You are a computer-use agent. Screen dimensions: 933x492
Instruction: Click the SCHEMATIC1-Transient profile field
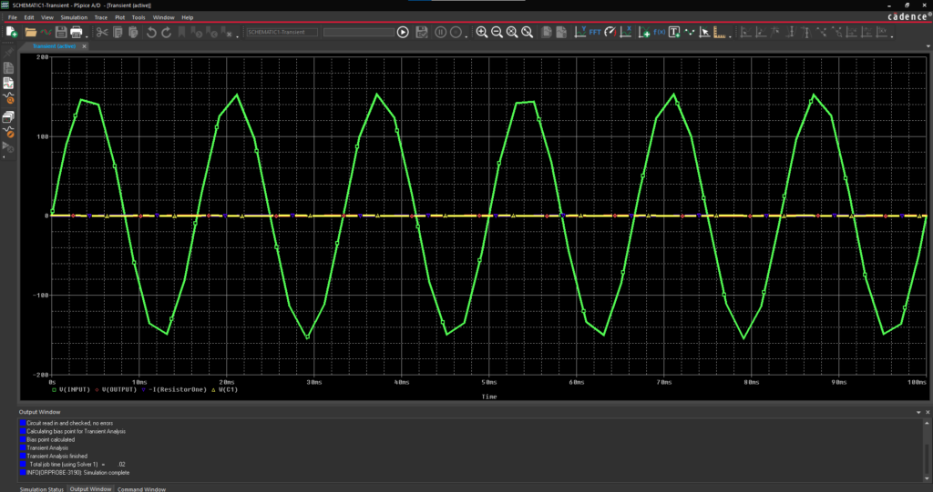tap(282, 32)
